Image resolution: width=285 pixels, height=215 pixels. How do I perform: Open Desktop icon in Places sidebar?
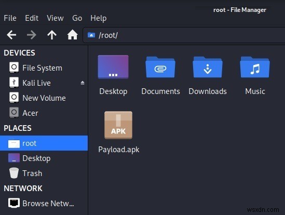click(x=14, y=158)
